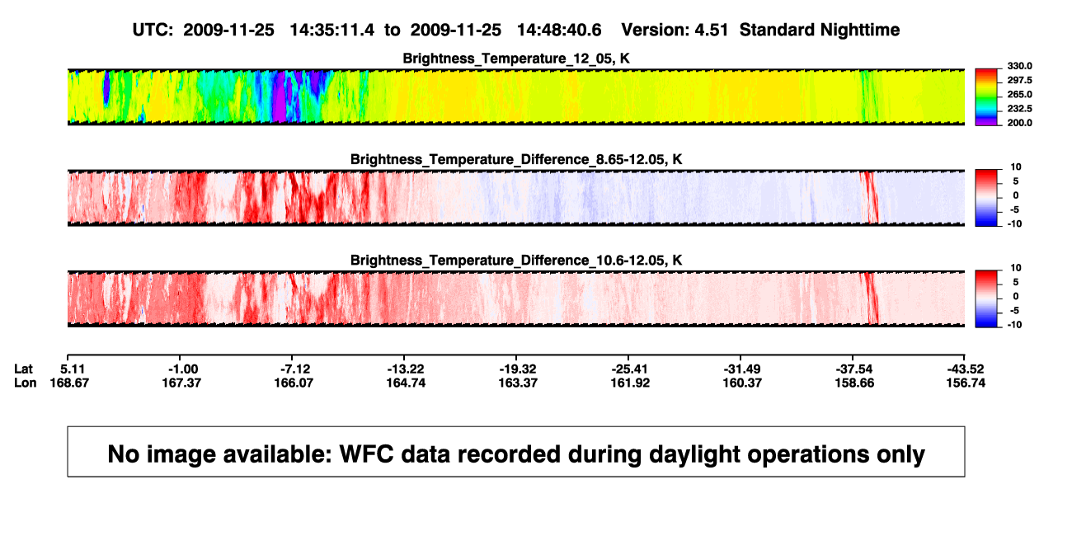Click the Brightness_Temperature_Difference_10.6-12.05 plot title
Screen dimensions: 1072x550
[516, 260]
